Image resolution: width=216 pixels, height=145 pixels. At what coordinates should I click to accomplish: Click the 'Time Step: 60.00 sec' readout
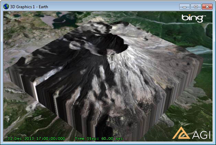[99, 138]
